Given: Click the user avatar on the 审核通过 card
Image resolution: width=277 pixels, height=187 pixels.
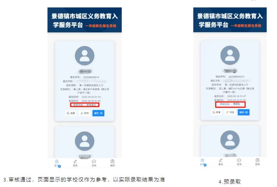Looking at the screenshot, I should click(85, 55).
